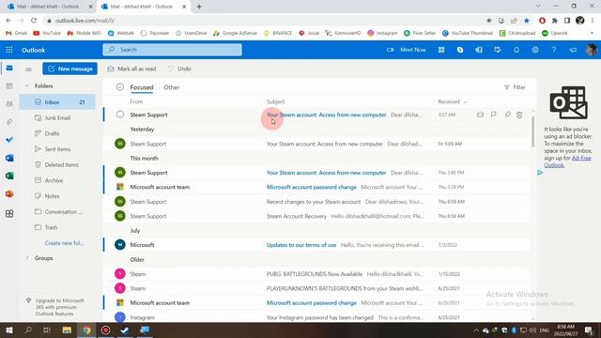Switch to the Focused tab
The image size is (601, 338).
pyautogui.click(x=142, y=87)
